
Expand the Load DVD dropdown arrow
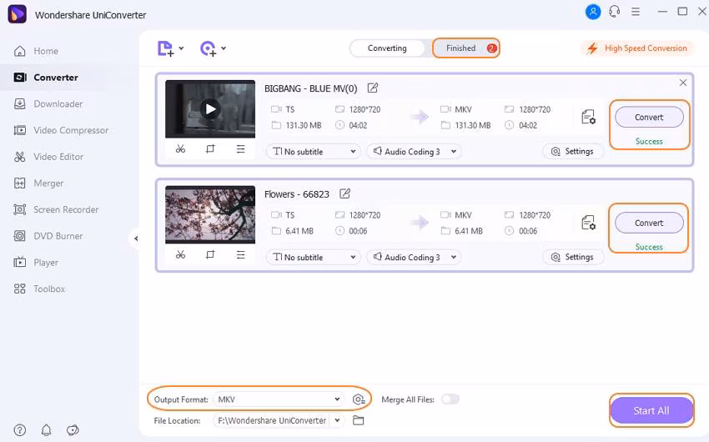pos(224,48)
